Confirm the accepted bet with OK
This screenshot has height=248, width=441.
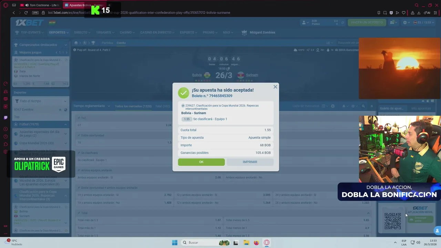[x=201, y=162]
